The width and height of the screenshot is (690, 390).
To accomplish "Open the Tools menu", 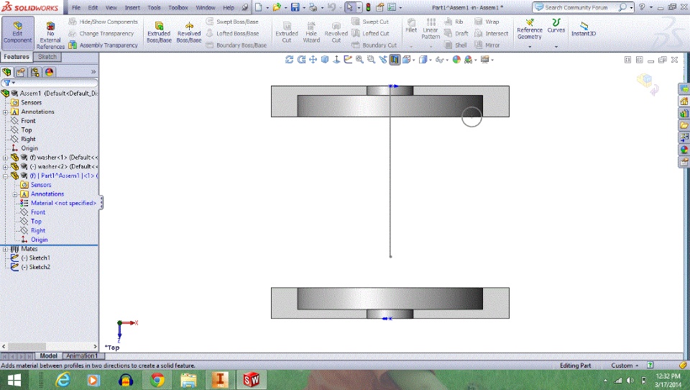I will pos(154,7).
